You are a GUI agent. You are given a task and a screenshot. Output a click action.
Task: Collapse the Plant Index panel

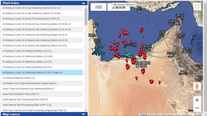point(83,3)
